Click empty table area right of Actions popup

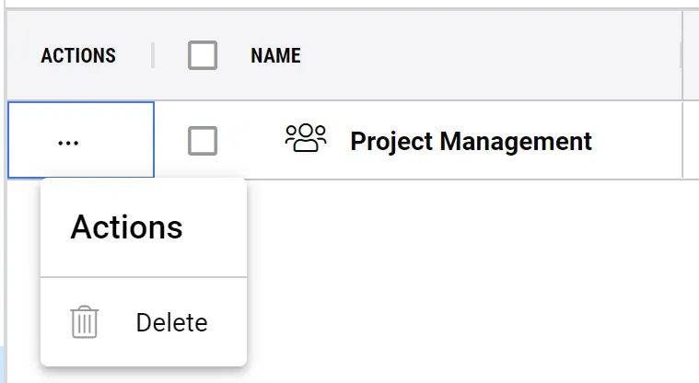[x=460, y=276]
